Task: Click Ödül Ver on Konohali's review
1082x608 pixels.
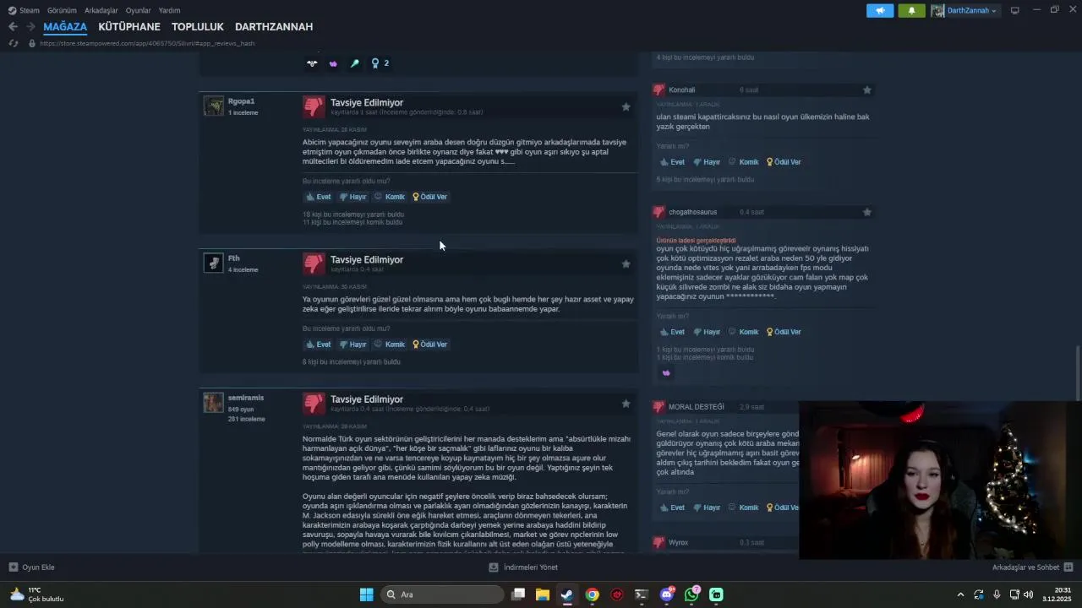Action: tap(784, 162)
